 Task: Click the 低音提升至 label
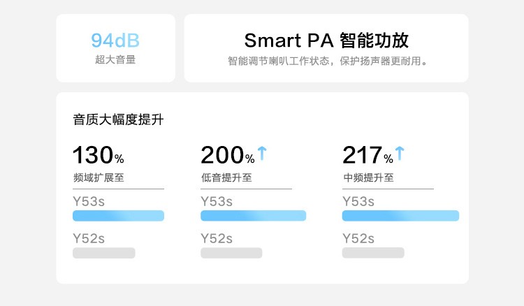(x=226, y=177)
